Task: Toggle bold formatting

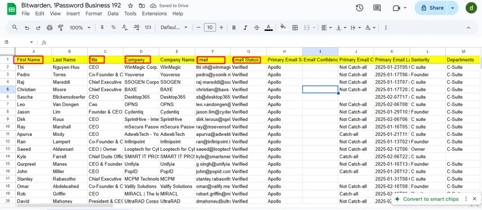Action: click(234, 27)
